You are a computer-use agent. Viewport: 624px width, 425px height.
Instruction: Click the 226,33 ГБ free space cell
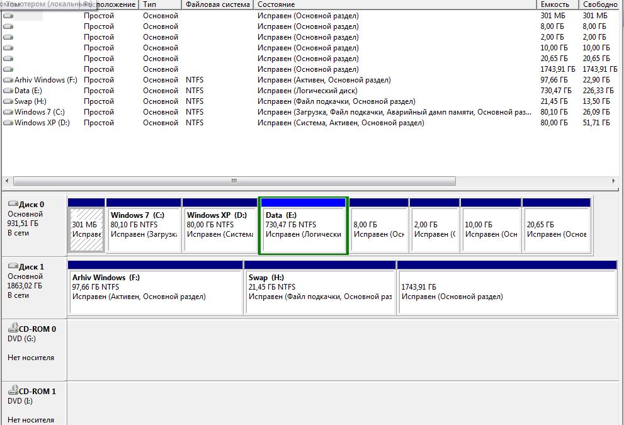(598, 91)
